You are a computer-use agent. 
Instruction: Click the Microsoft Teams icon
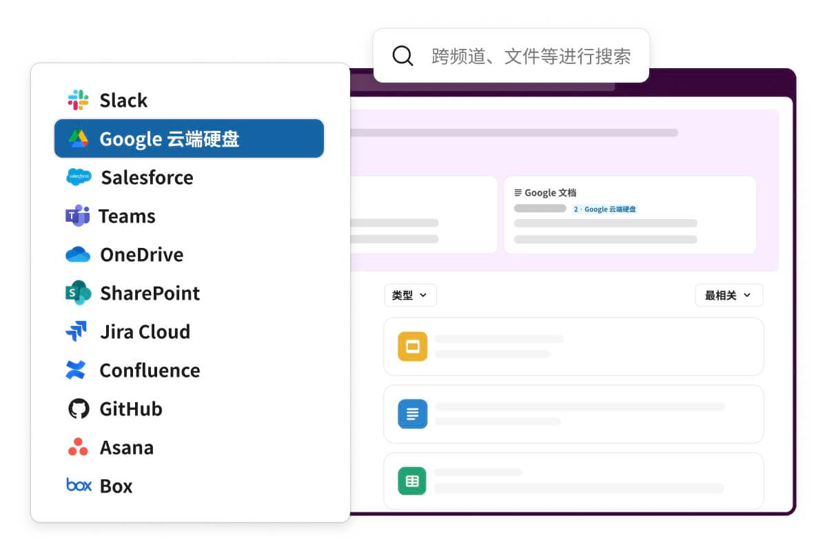pyautogui.click(x=77, y=216)
